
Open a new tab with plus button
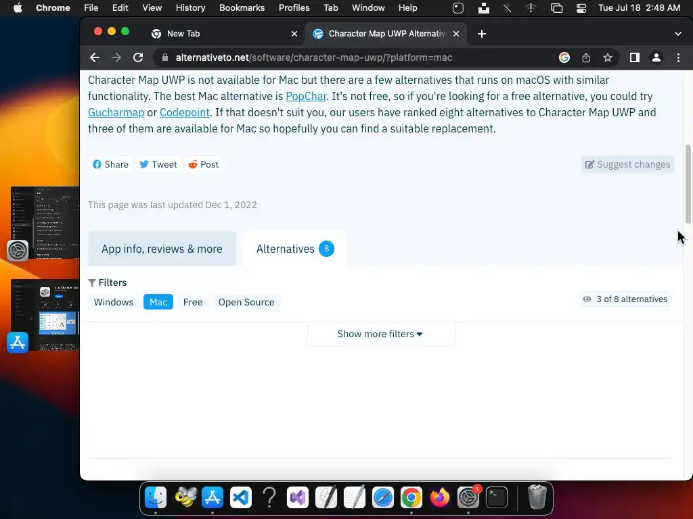(x=482, y=34)
